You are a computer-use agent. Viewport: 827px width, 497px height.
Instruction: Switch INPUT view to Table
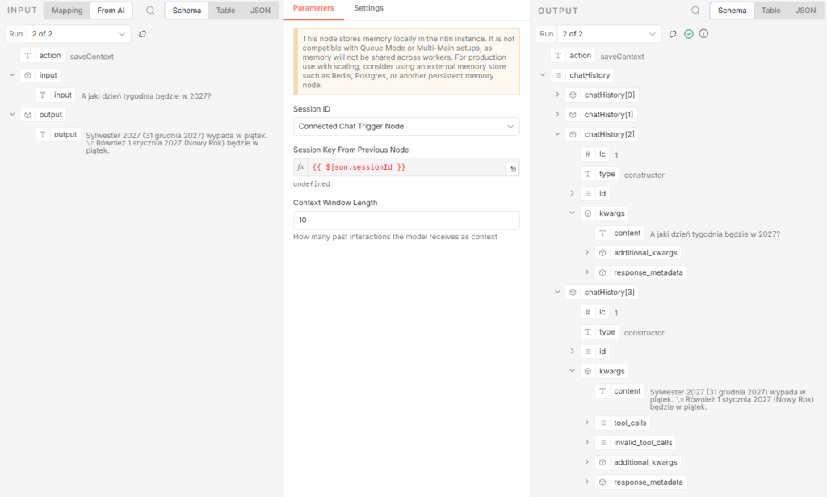point(225,11)
